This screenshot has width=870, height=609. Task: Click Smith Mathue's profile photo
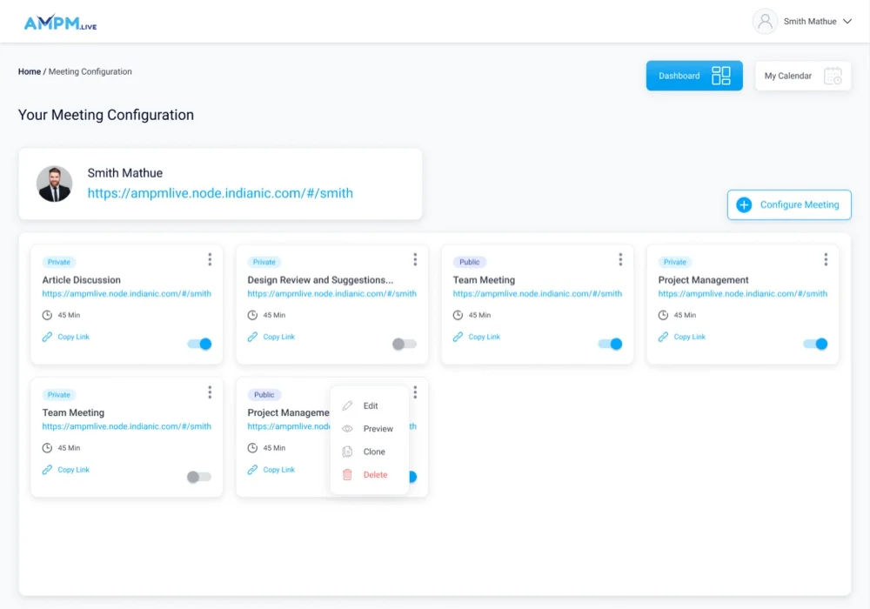(55, 184)
